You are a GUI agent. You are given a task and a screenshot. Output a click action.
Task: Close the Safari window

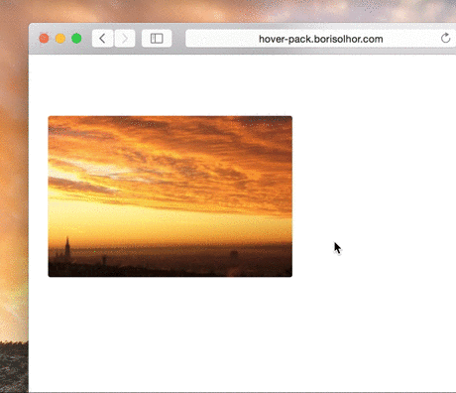coord(44,39)
